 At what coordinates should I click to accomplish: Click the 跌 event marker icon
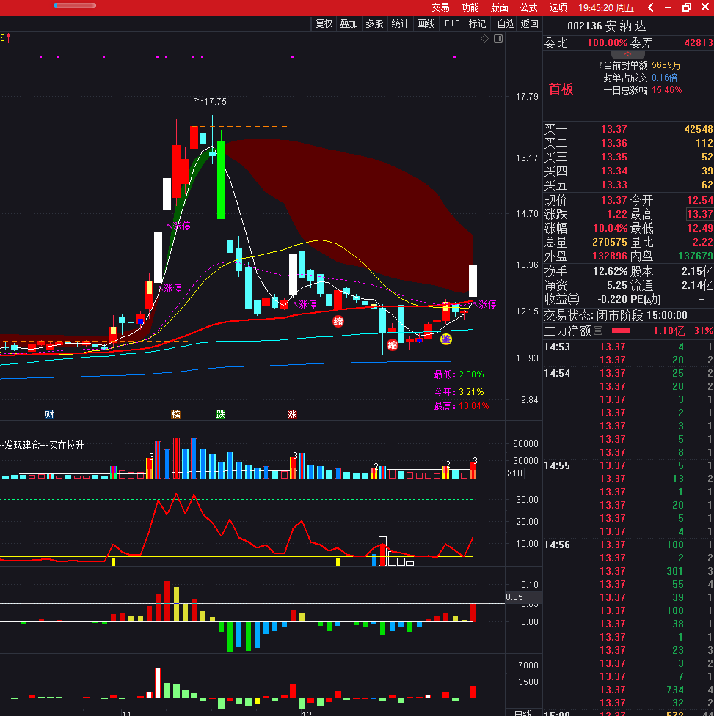220,415
